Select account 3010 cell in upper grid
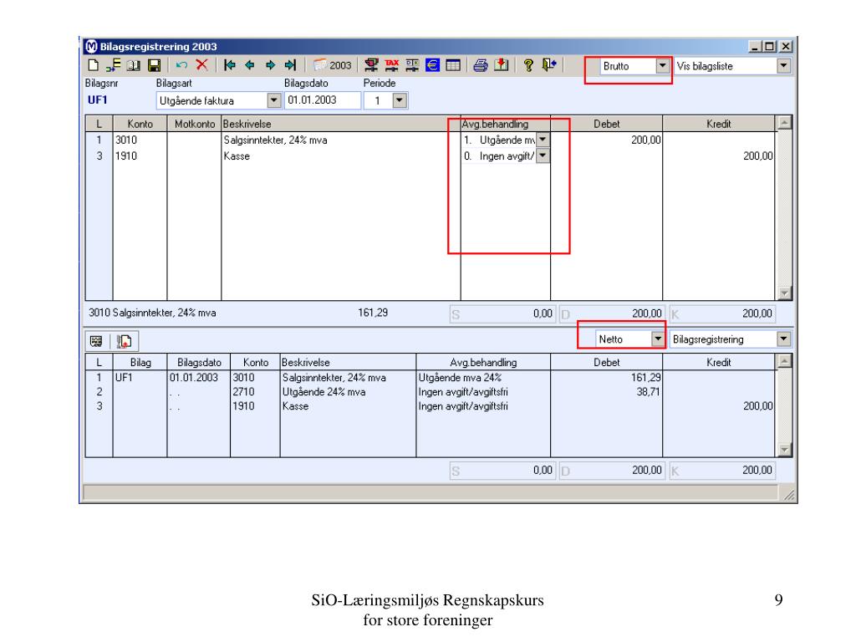 point(140,140)
